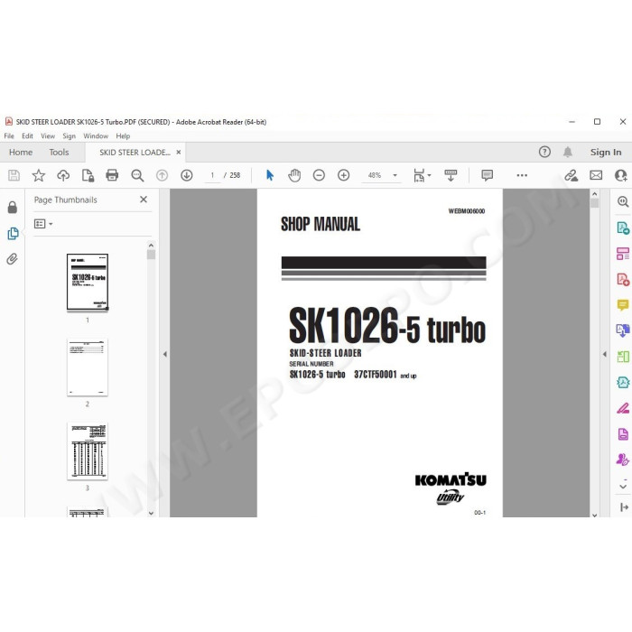Open attachments paperclip panel

(13, 259)
